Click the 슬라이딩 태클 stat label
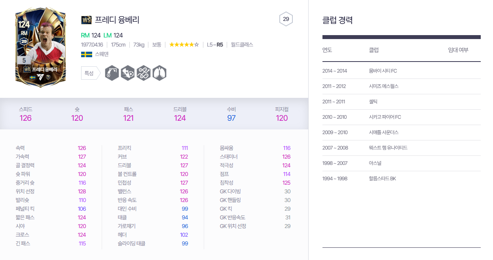Screen dimensions: 493x260 [x=131, y=243]
